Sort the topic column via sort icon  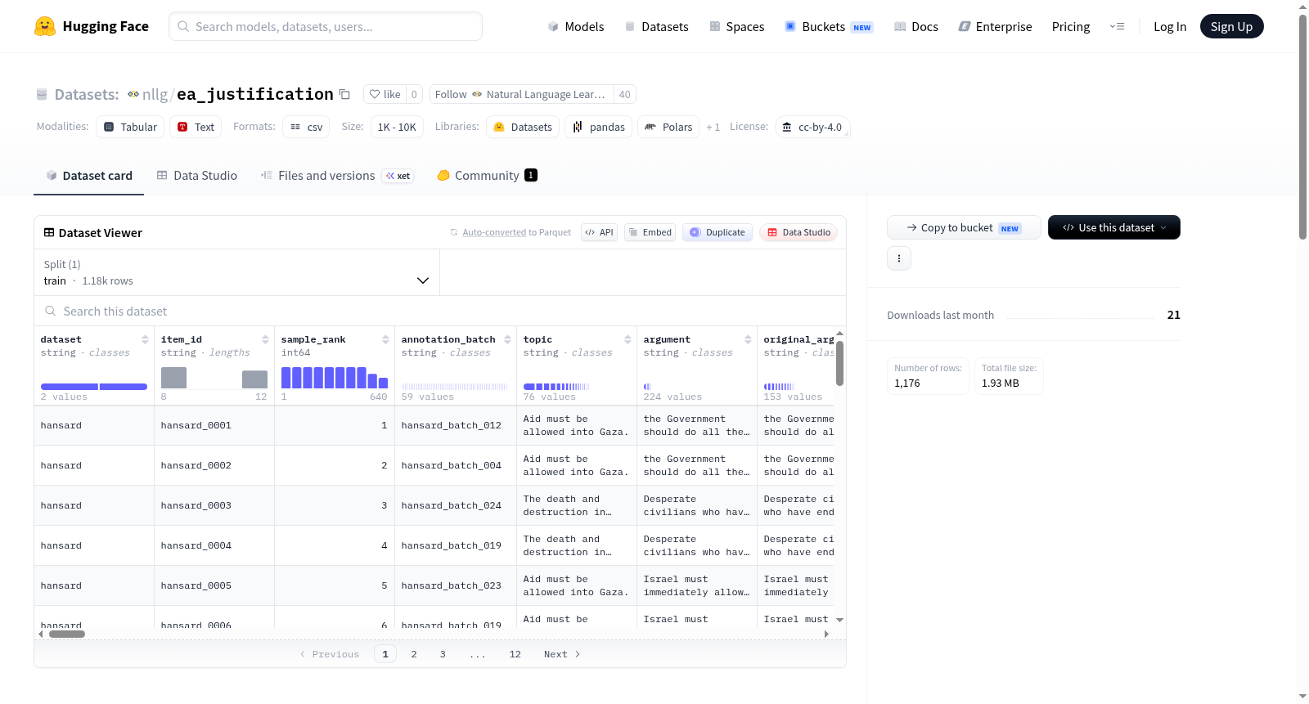point(628,339)
